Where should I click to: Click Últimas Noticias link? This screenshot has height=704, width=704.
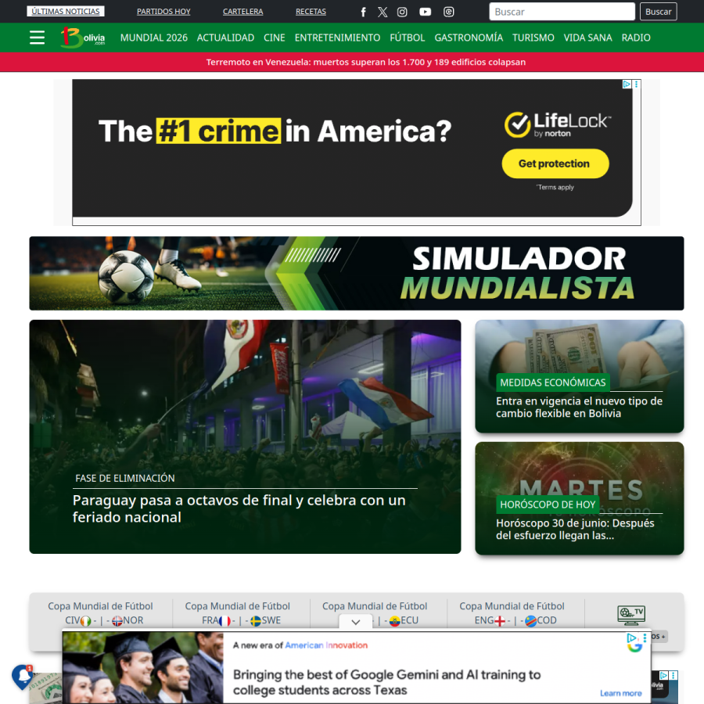pyautogui.click(x=66, y=11)
